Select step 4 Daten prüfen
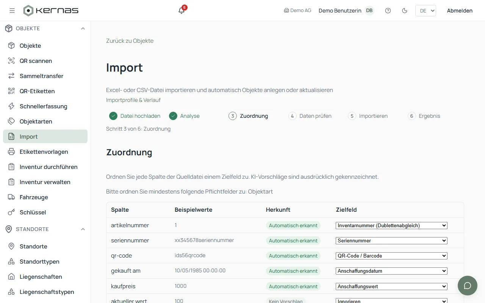The height and width of the screenshot is (303, 485). point(310,116)
